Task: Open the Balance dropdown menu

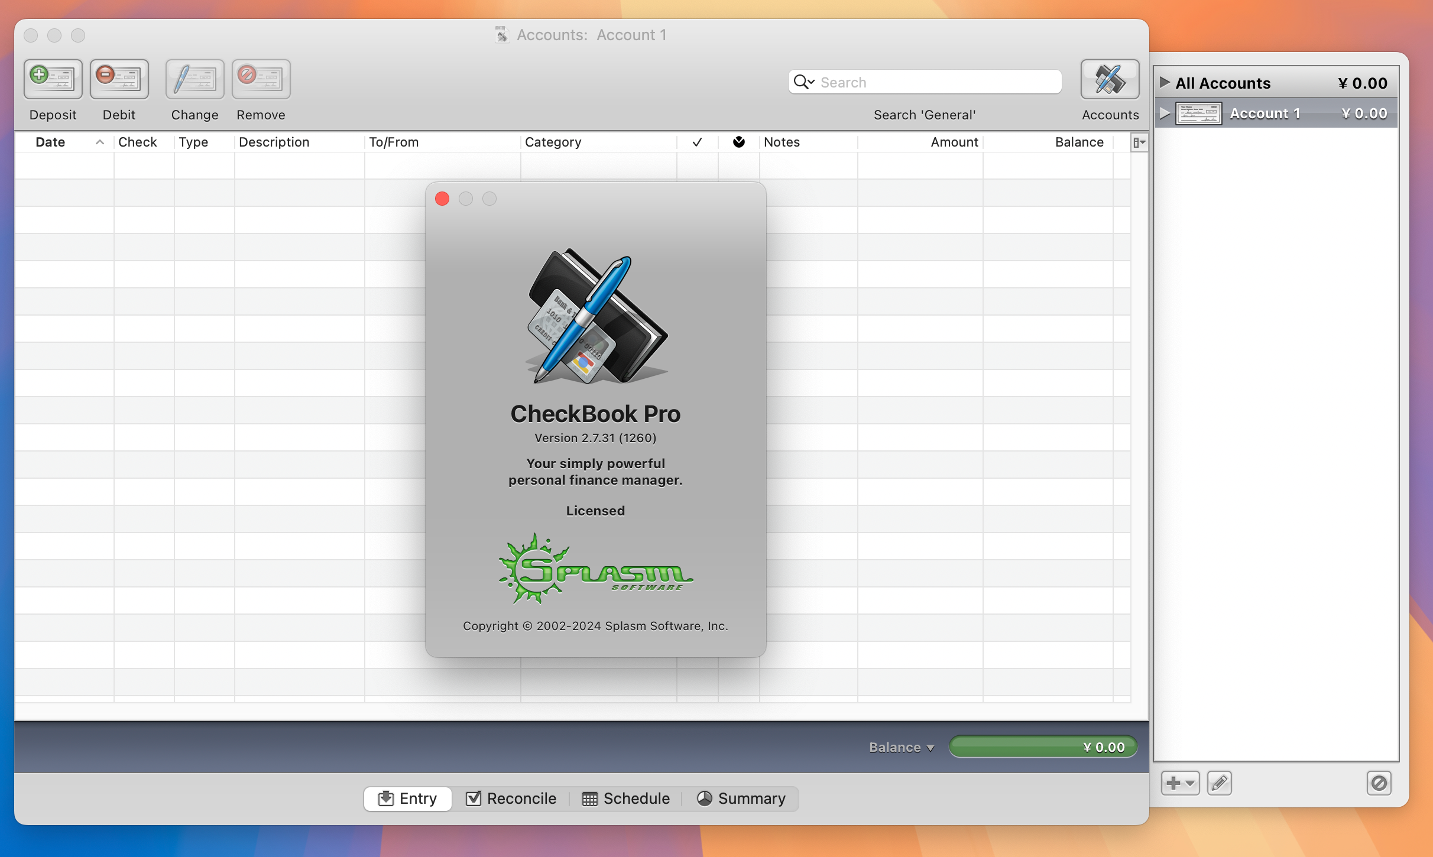Action: pos(900,746)
